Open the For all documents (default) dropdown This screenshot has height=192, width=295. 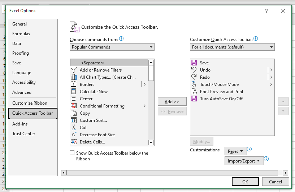pyautogui.click(x=232, y=47)
